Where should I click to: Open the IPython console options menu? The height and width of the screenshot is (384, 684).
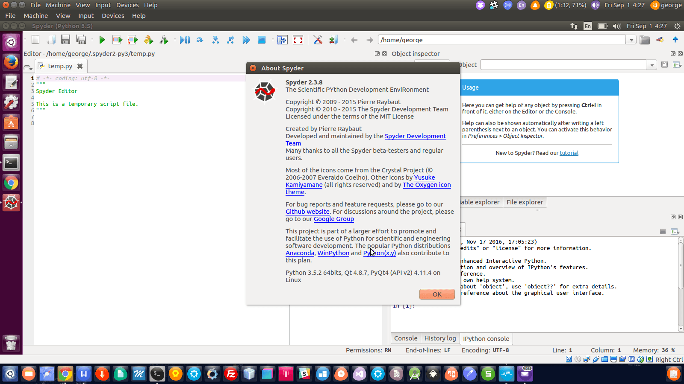click(x=675, y=232)
